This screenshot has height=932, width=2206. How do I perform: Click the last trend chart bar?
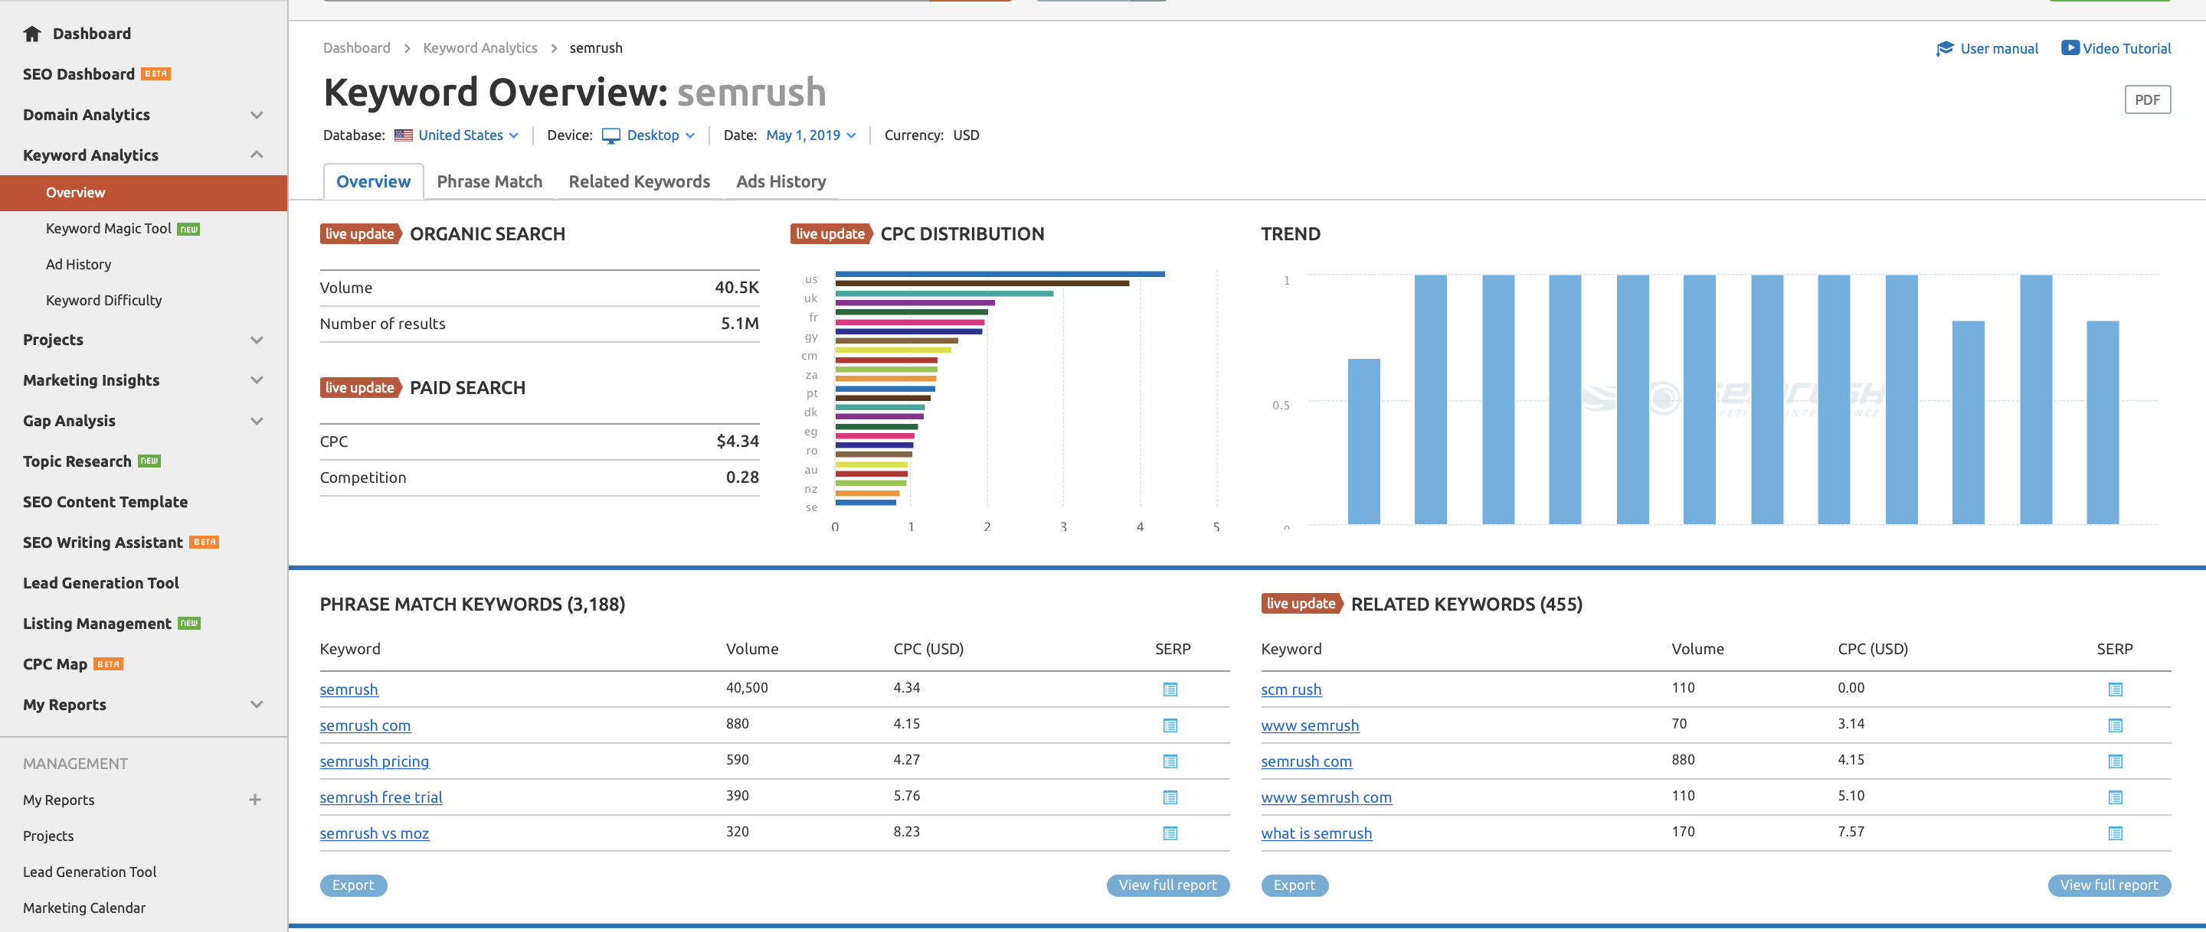[x=2103, y=423]
